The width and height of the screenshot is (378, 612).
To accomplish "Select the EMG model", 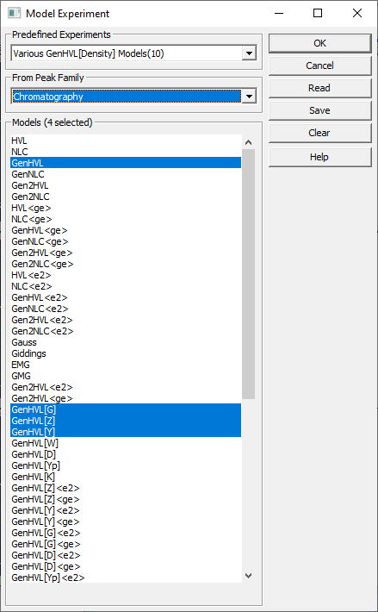I will 126,365.
